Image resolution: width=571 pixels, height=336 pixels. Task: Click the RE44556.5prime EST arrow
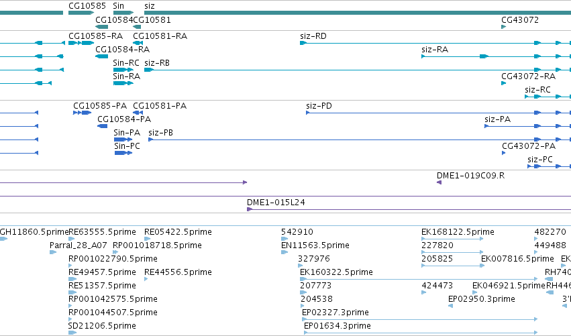point(146,279)
